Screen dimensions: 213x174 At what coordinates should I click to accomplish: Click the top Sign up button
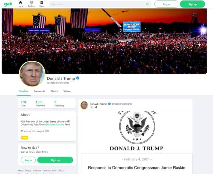pos(193,4)
